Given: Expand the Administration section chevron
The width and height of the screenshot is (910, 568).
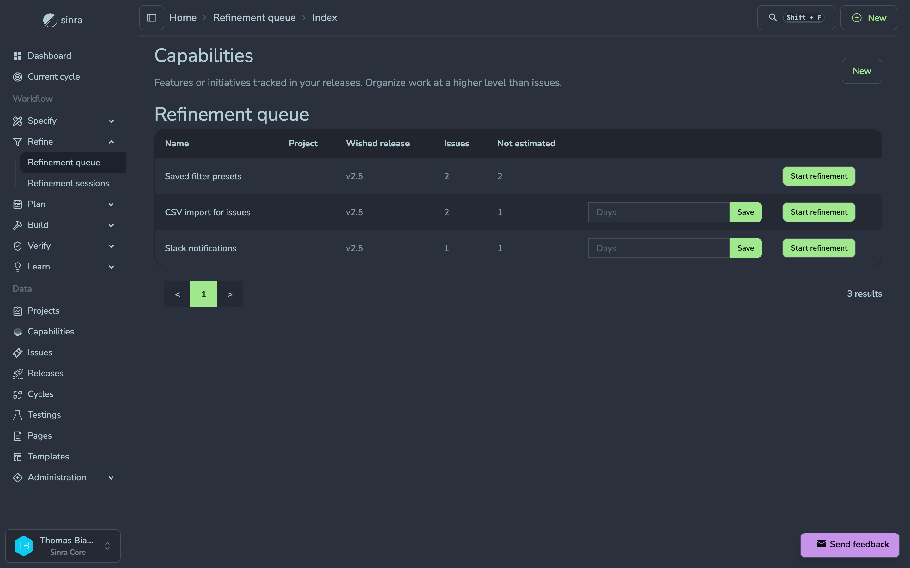Looking at the screenshot, I should pyautogui.click(x=111, y=478).
